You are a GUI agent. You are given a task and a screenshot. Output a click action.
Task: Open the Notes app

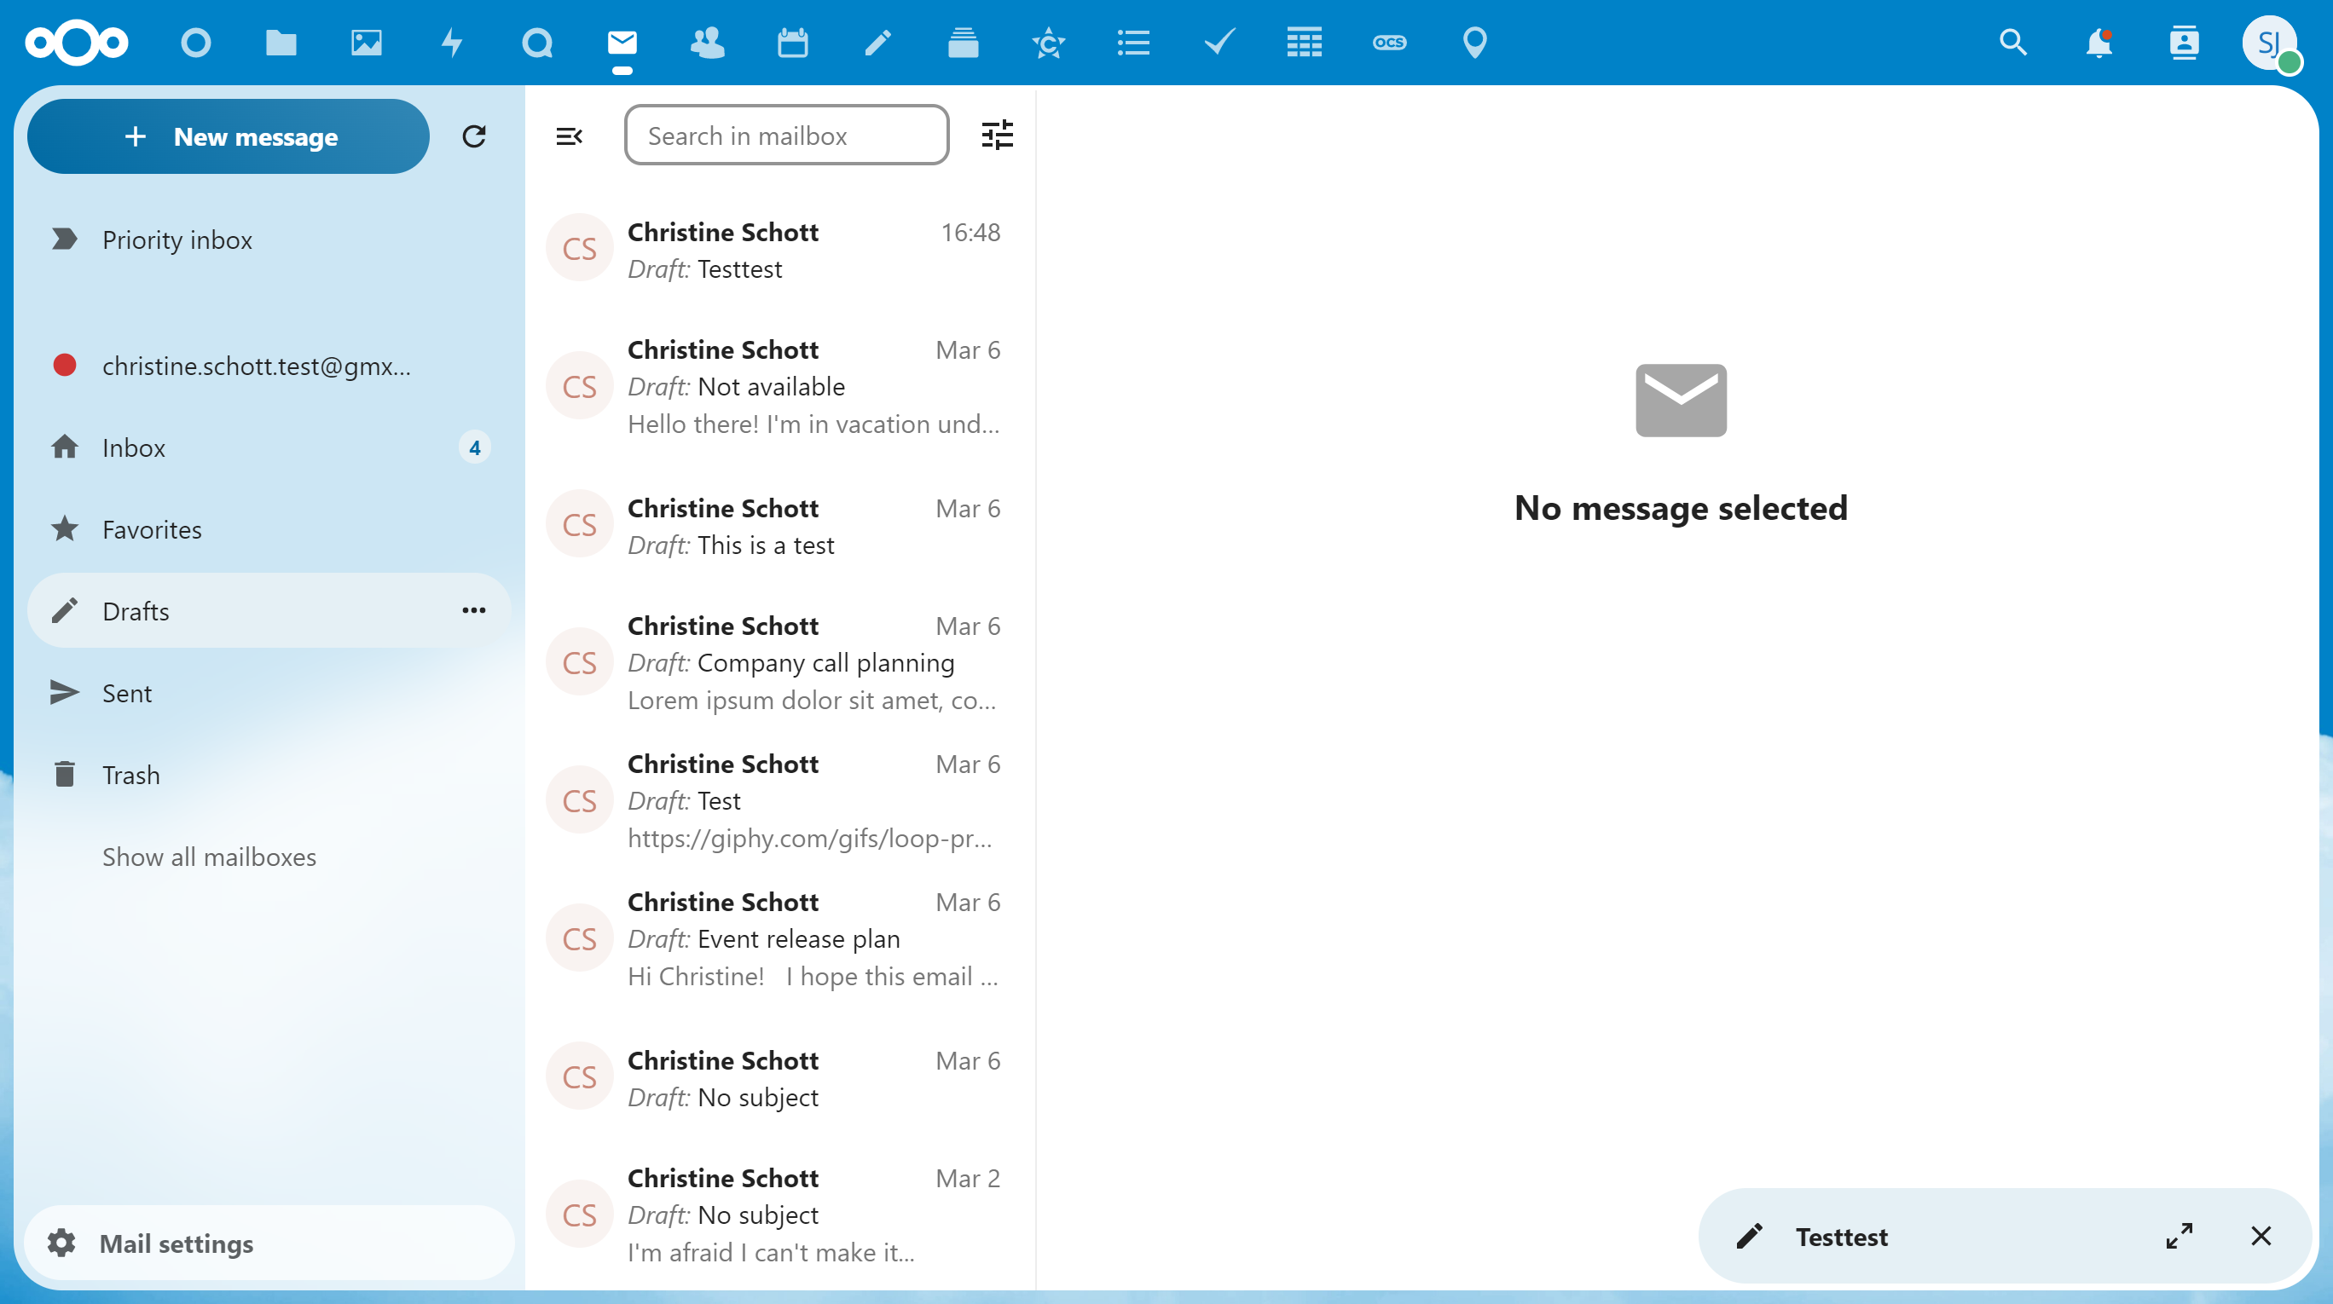click(877, 43)
